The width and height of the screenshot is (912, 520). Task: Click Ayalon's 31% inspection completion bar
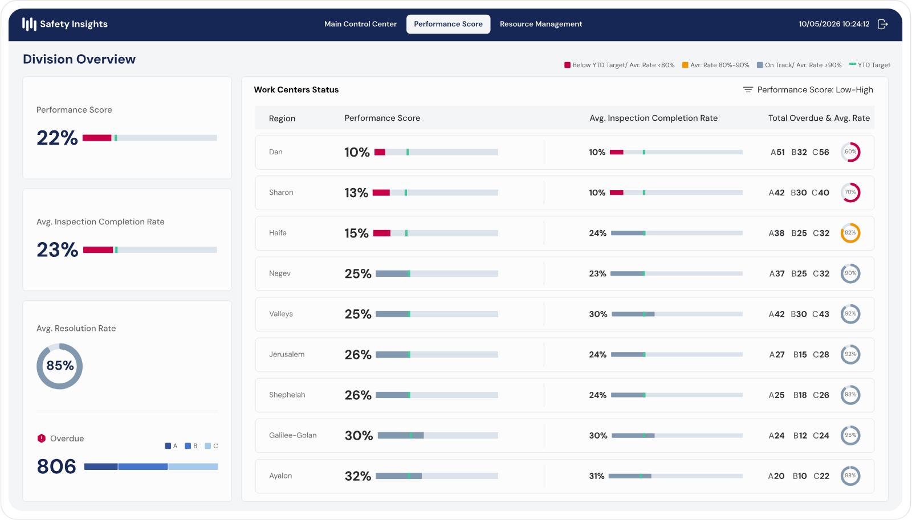click(x=675, y=476)
